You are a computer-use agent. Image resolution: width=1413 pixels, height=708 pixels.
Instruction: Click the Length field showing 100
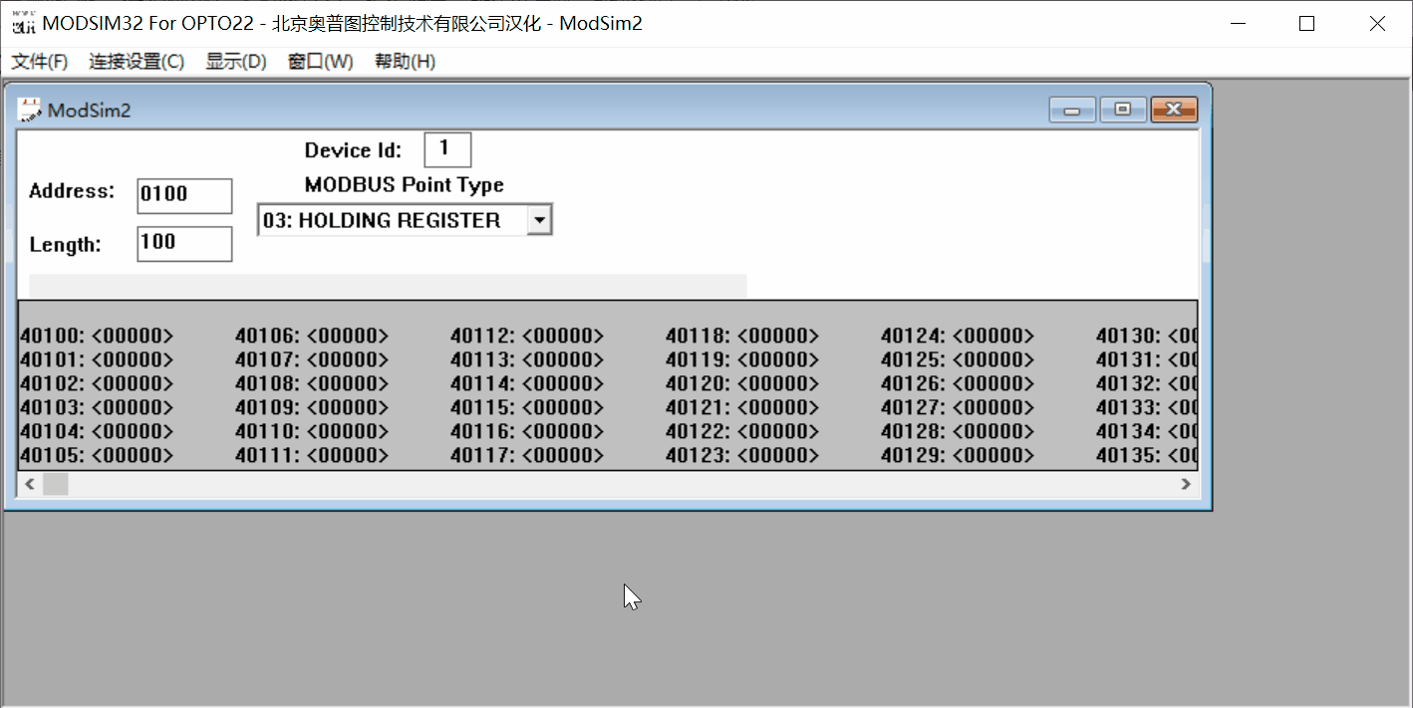pyautogui.click(x=183, y=243)
